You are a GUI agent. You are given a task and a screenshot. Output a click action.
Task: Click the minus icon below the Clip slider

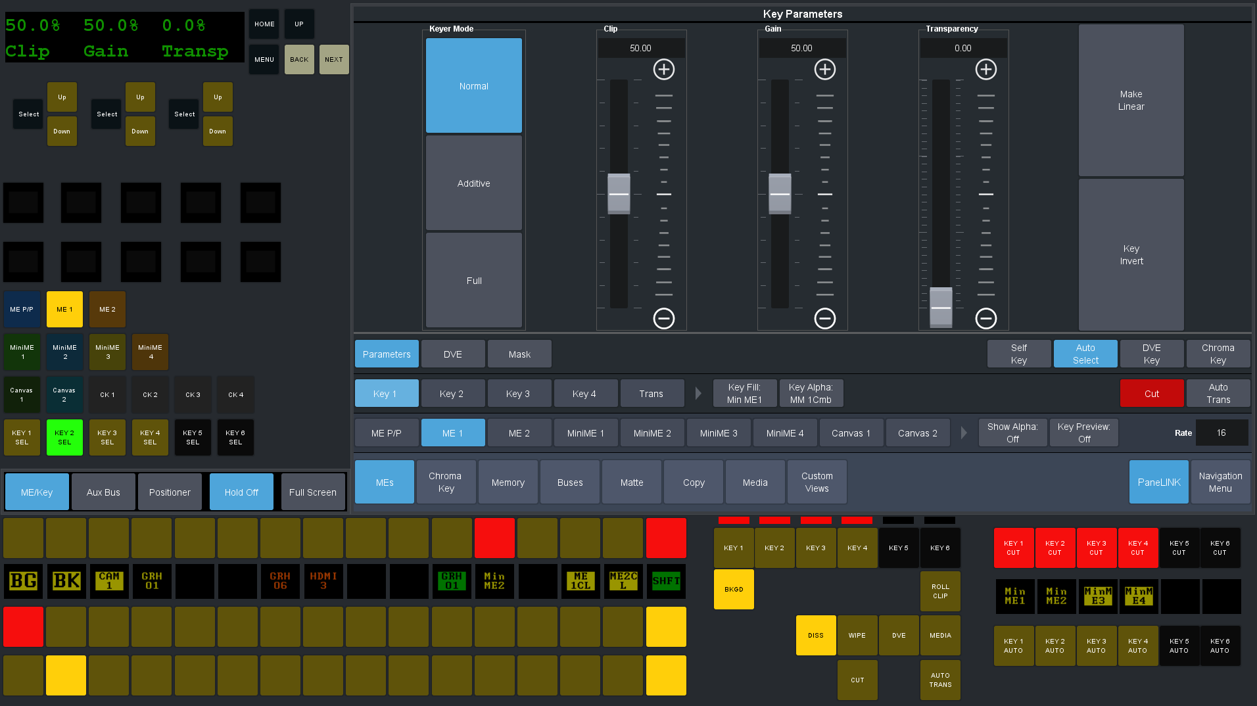pyautogui.click(x=664, y=319)
